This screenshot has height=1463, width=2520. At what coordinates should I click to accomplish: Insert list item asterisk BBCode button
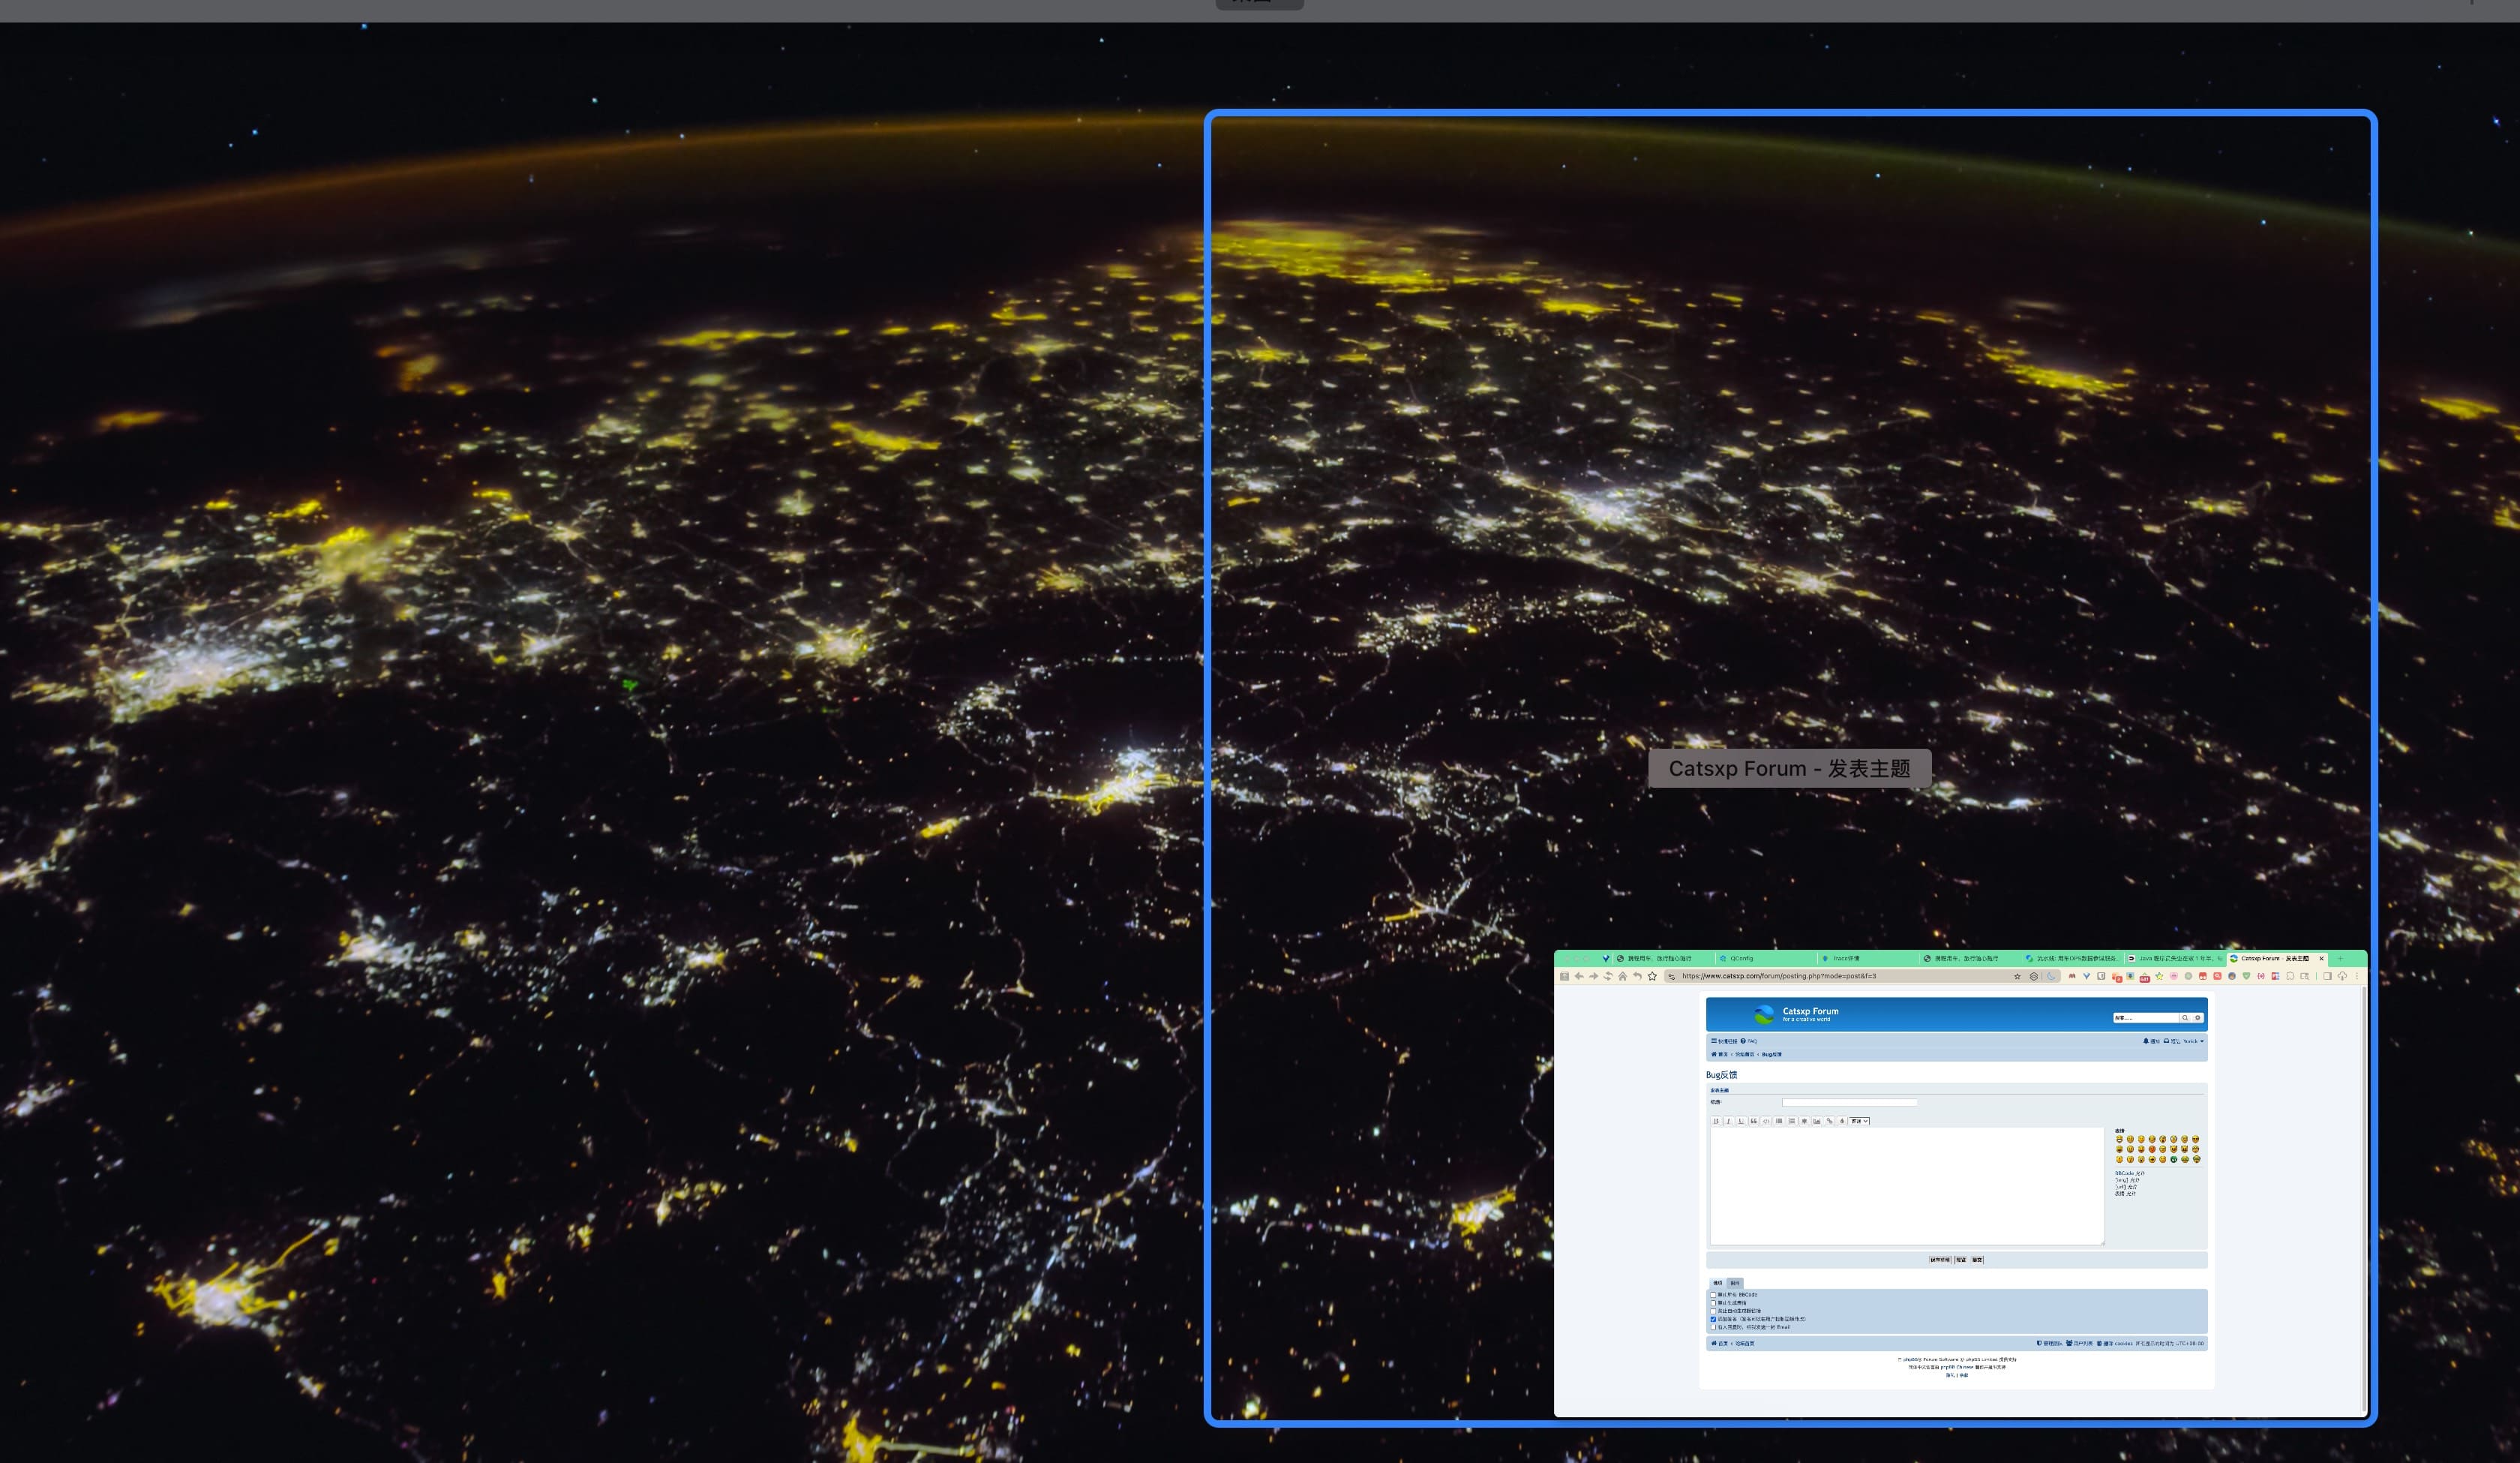[1805, 1121]
